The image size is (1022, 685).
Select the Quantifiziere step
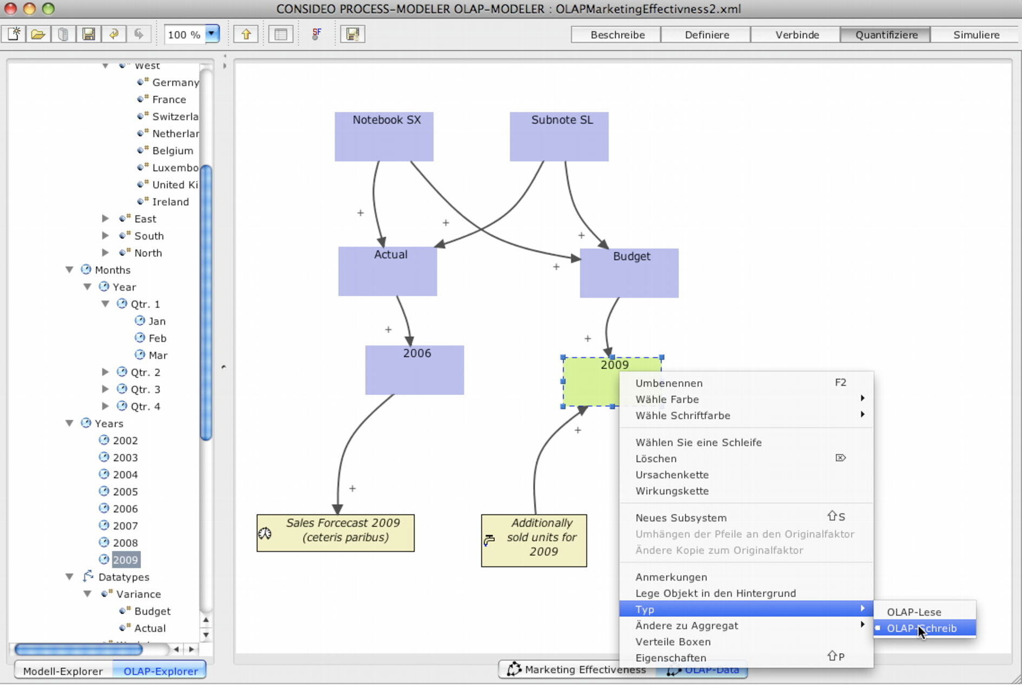coord(886,35)
